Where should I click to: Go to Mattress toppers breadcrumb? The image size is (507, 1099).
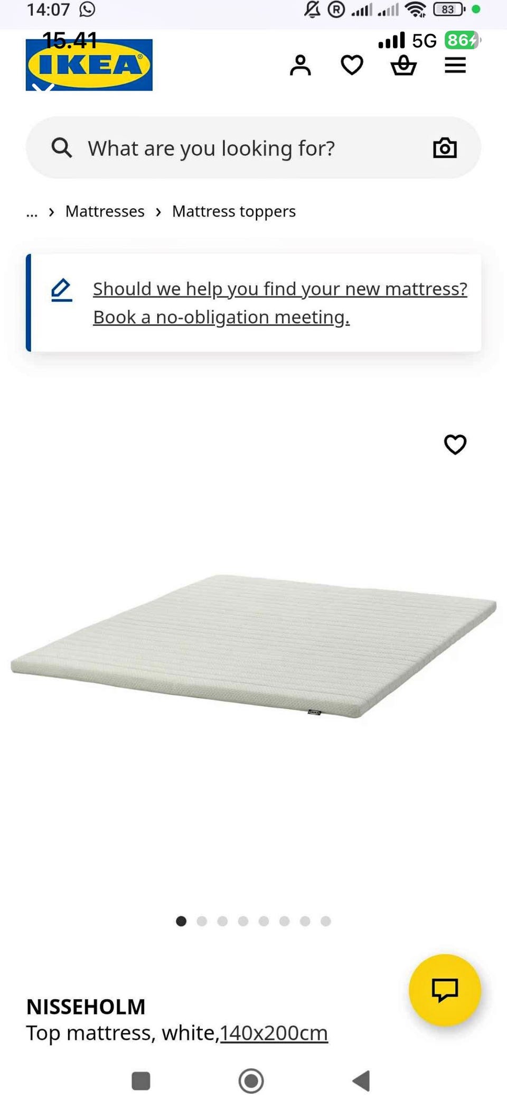pyautogui.click(x=234, y=211)
